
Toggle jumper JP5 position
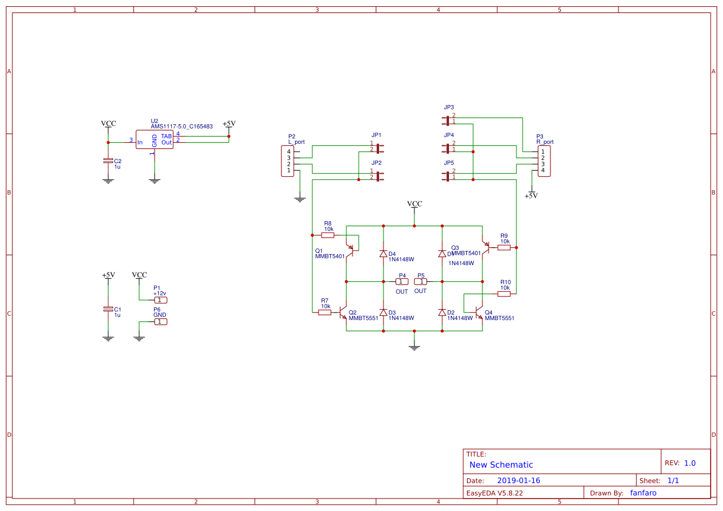pos(448,175)
